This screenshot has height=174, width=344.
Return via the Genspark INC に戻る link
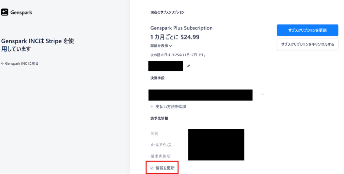(x=22, y=63)
